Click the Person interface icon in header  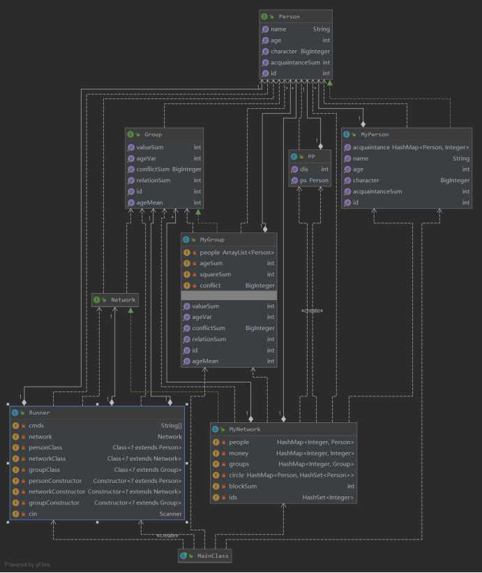(x=264, y=16)
